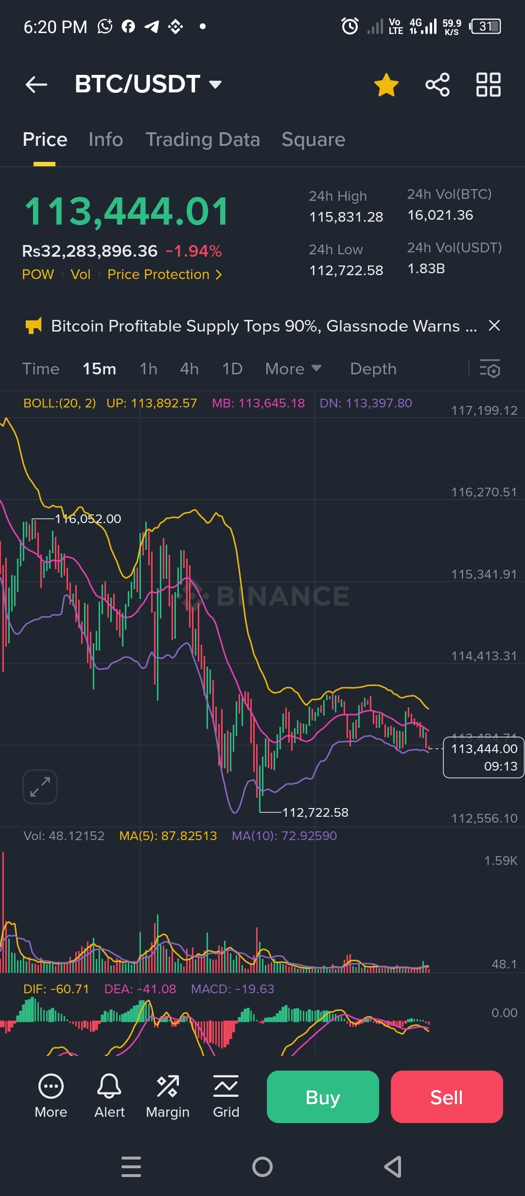Tap the Telegram notification icon
Screen dimensions: 525x1196
152,26
